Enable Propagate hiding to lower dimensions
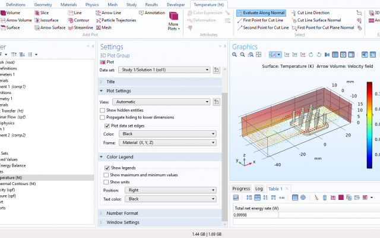This screenshot has width=380, height=238. 102,117
